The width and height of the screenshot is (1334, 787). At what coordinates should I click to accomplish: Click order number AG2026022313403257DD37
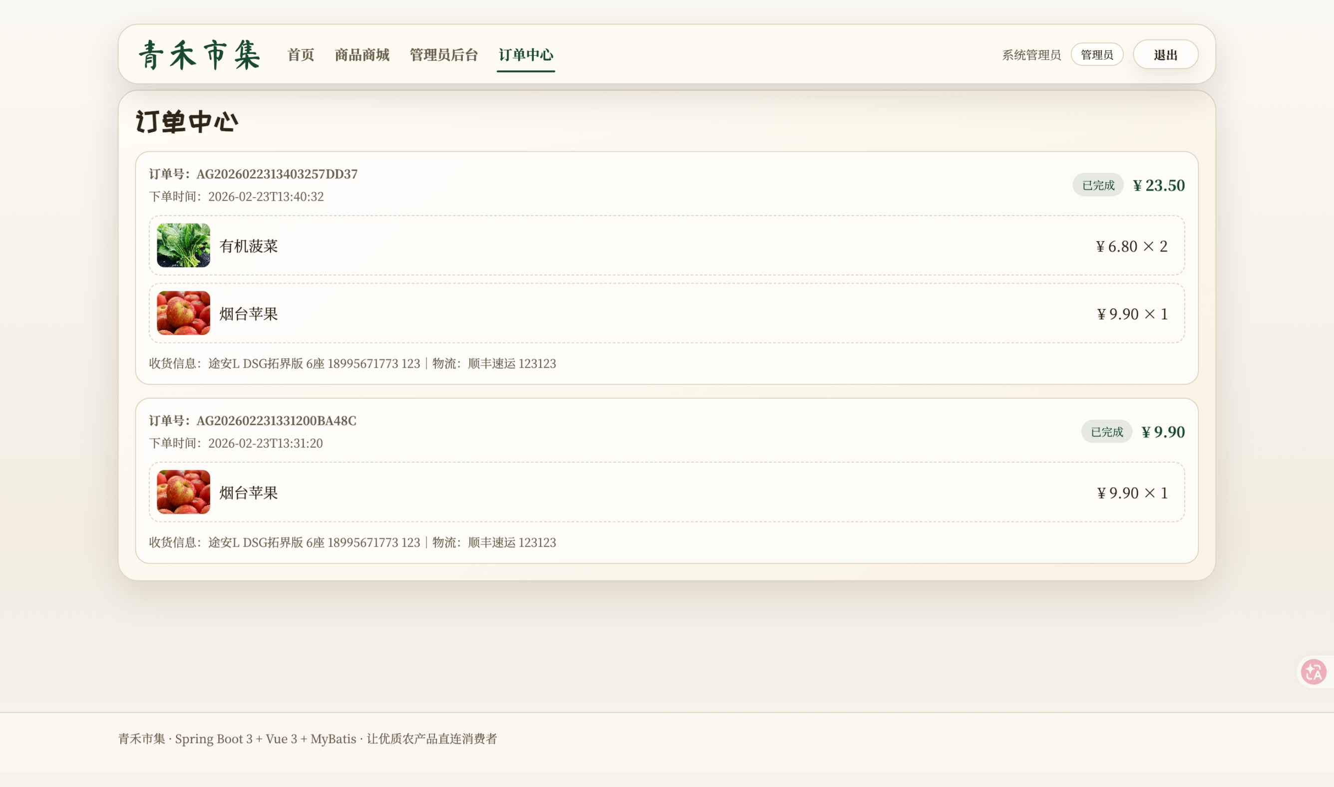[277, 174]
